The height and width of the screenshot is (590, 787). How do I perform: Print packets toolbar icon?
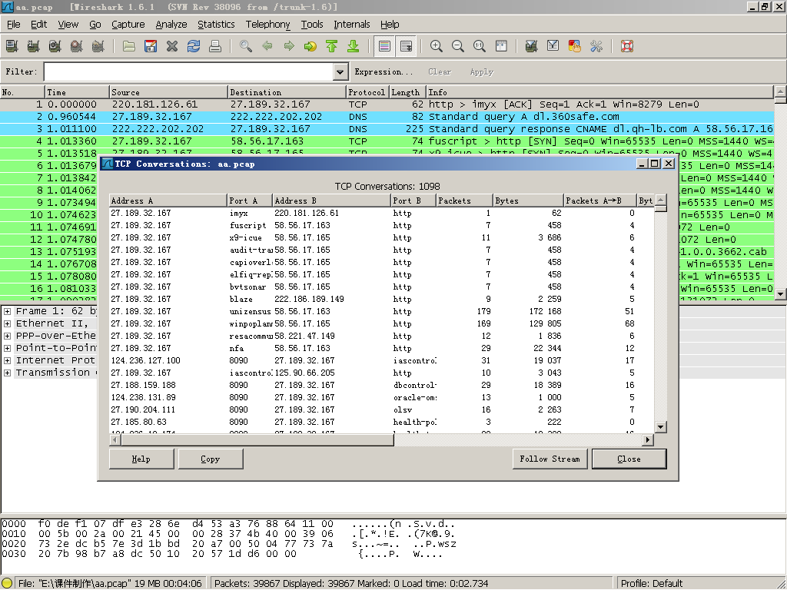215,47
